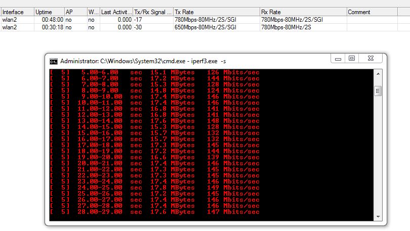The image size is (410, 231).
Task: Click the 16.00-17.00 interval line
Action: pyautogui.click(x=155, y=139)
